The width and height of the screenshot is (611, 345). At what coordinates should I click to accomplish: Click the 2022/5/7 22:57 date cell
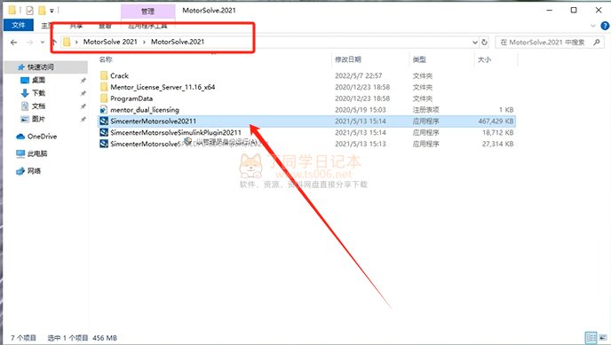pos(359,76)
